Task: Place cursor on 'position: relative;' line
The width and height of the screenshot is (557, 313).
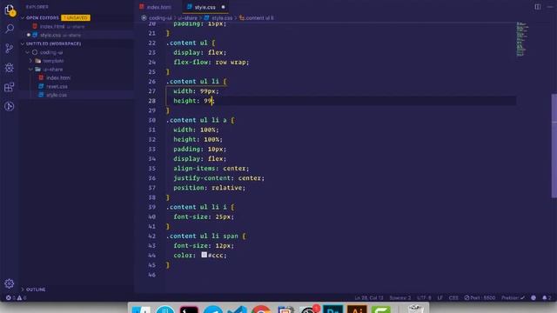Action: tap(209, 188)
